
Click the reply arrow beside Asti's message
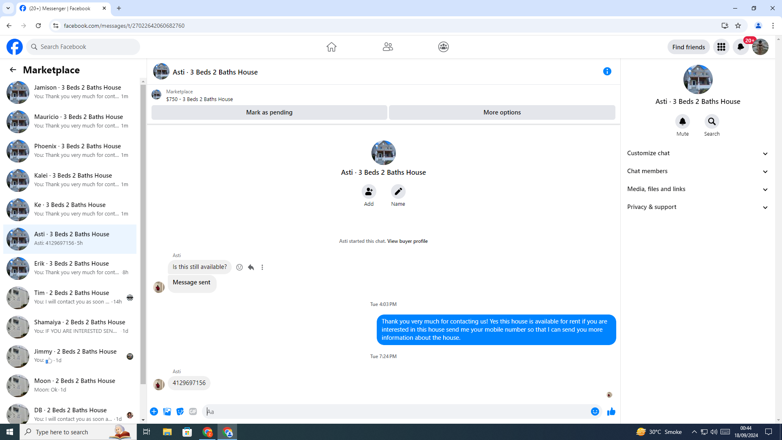pos(251,268)
